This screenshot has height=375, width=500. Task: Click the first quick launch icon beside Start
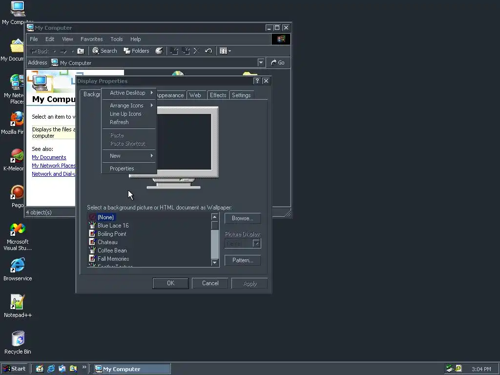click(40, 369)
